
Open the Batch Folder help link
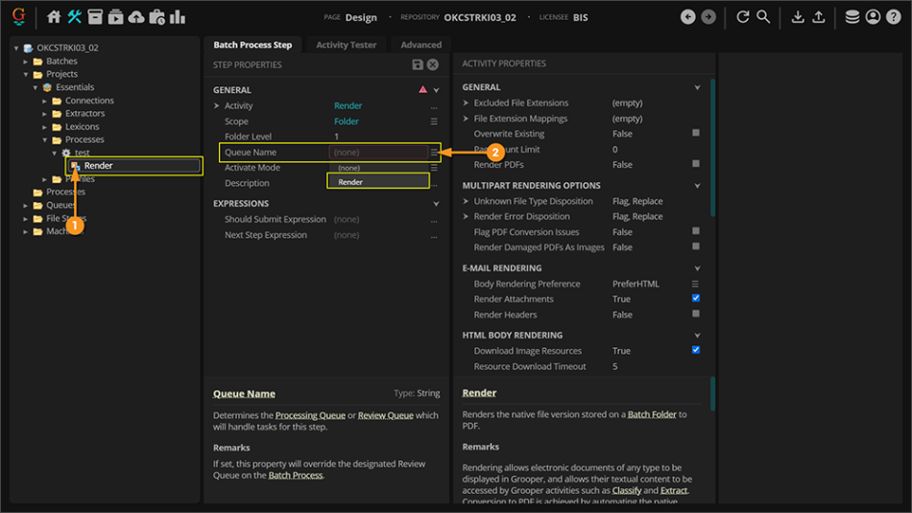[652, 414]
